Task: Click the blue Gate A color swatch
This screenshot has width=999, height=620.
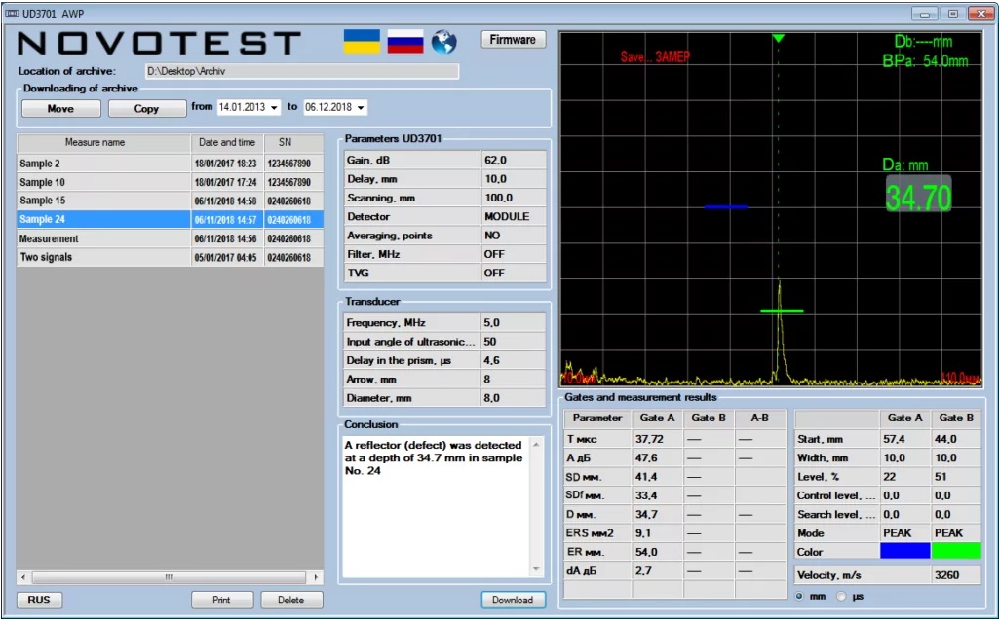Action: click(904, 551)
